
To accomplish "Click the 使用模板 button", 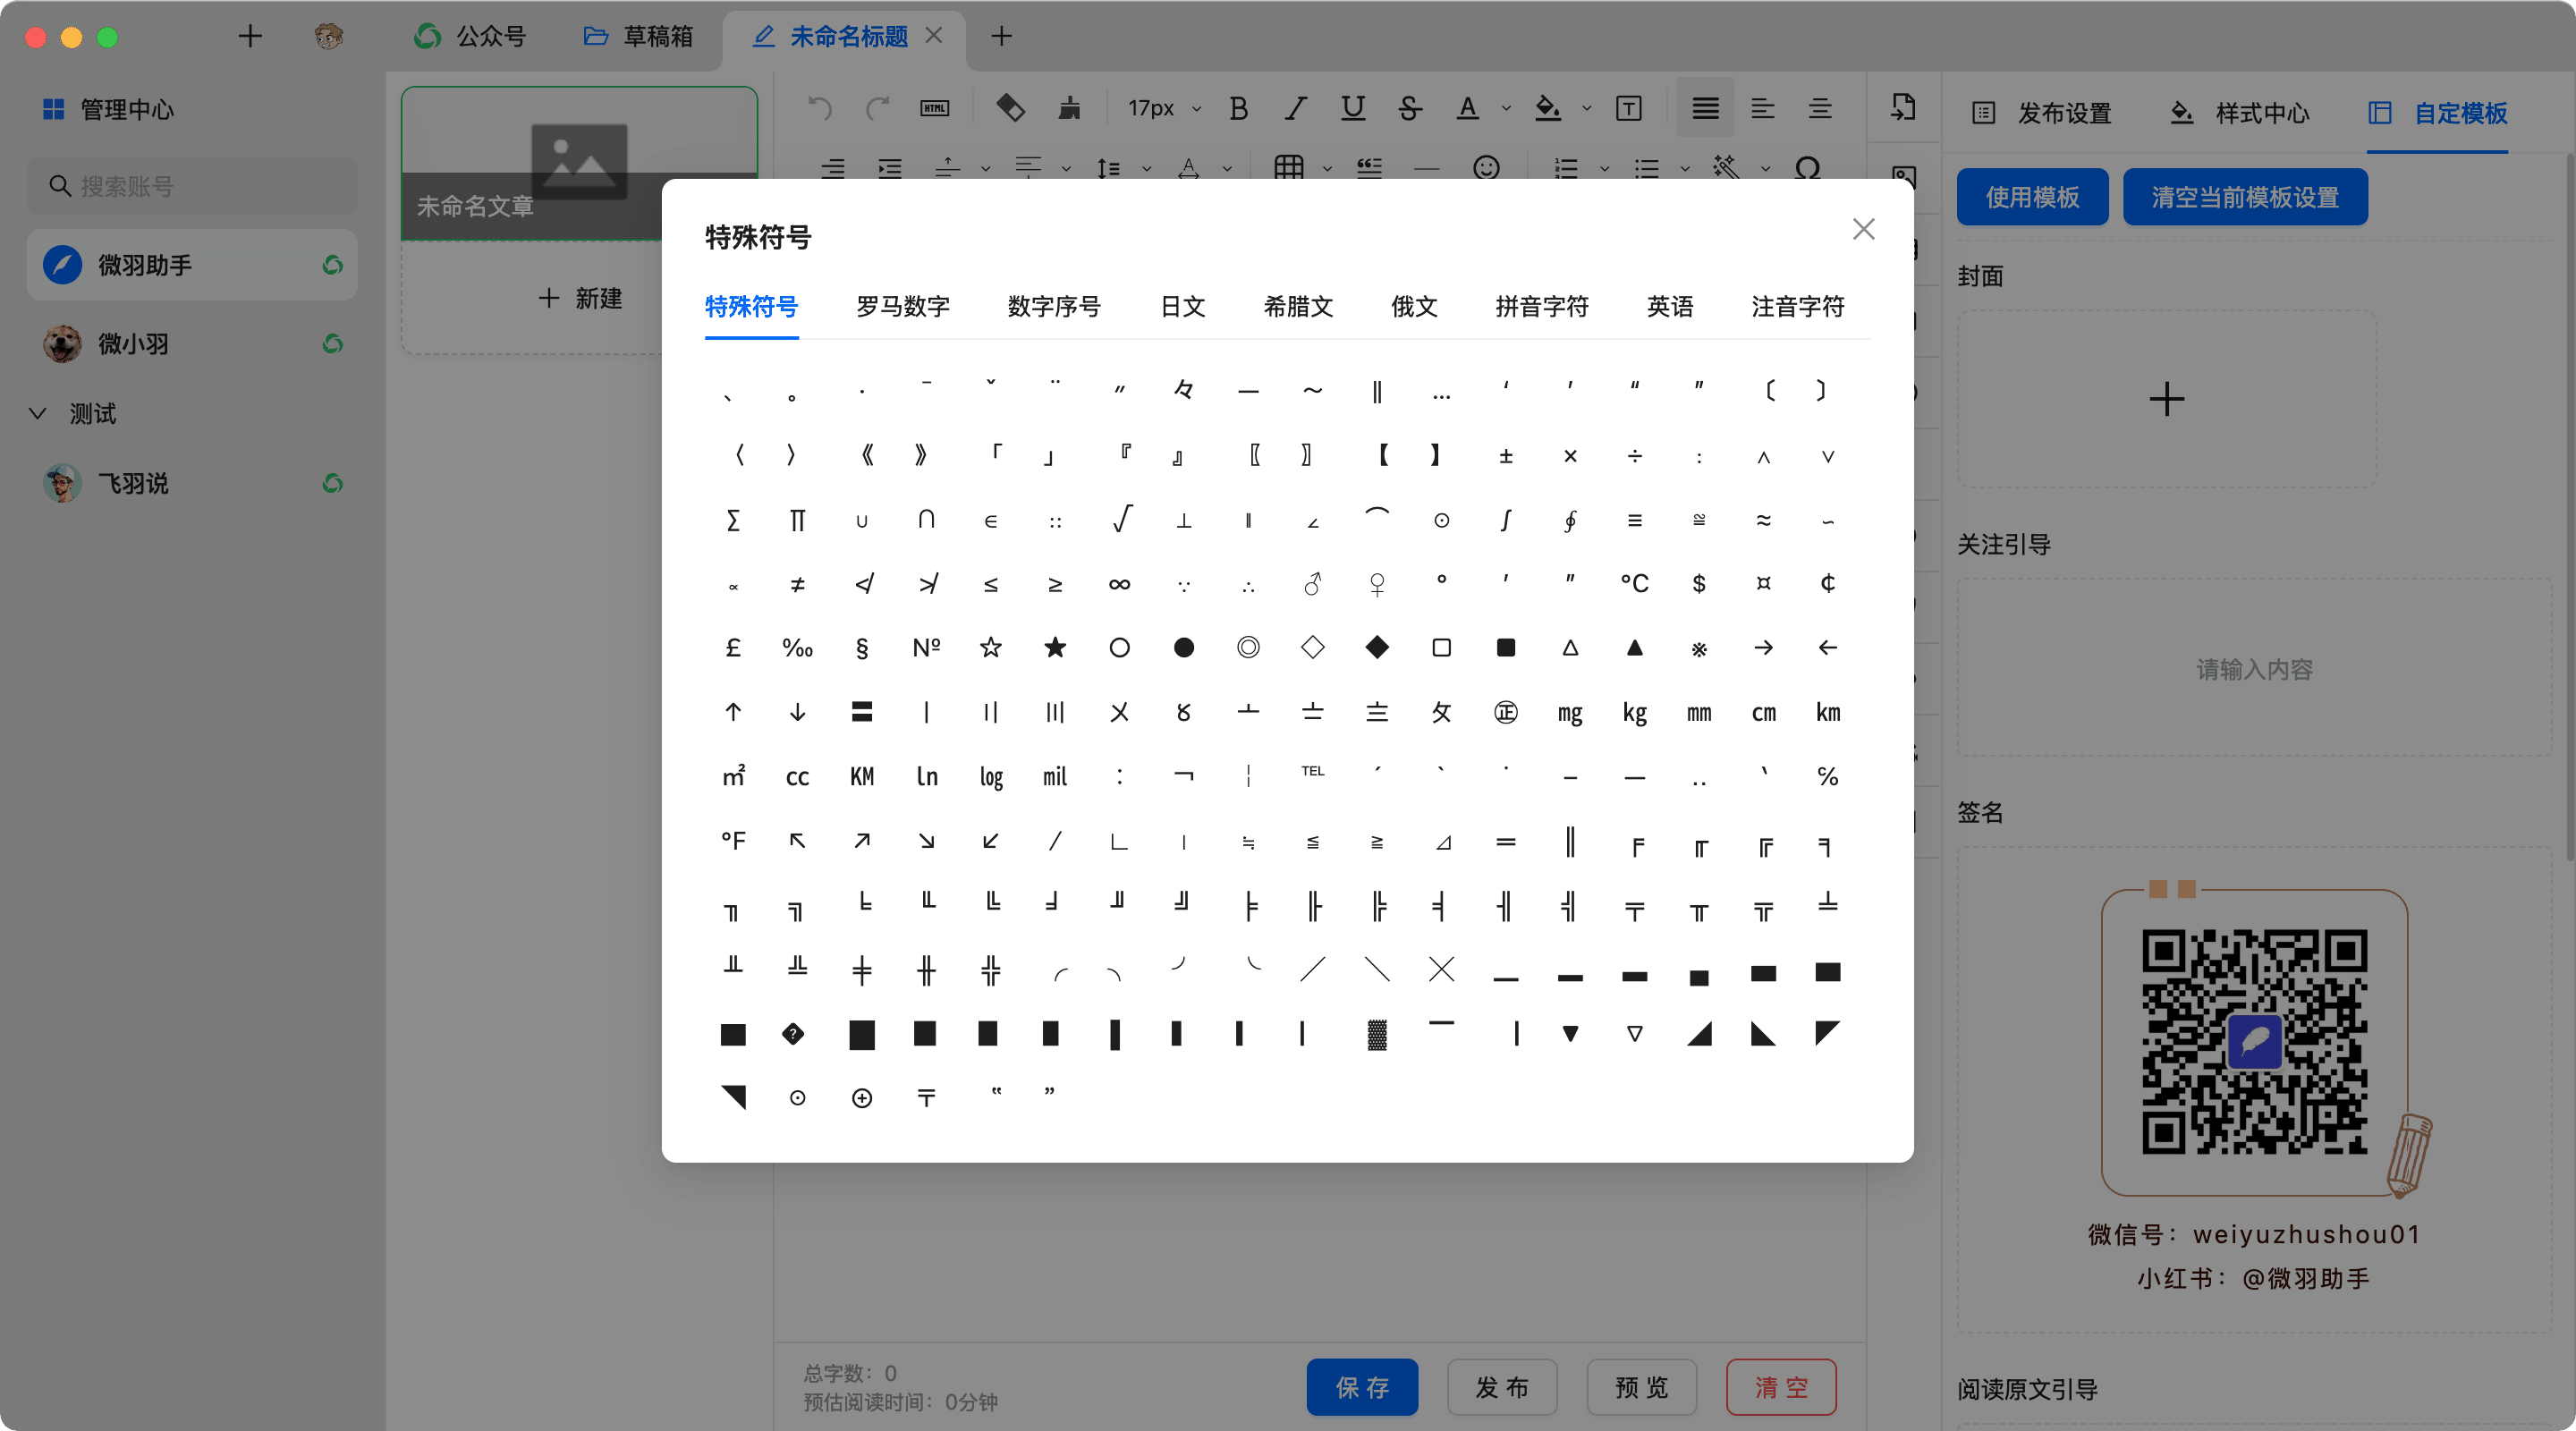I will [2031, 197].
